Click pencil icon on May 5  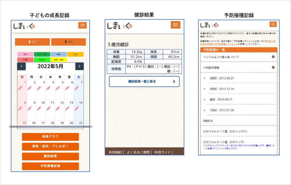58,88
